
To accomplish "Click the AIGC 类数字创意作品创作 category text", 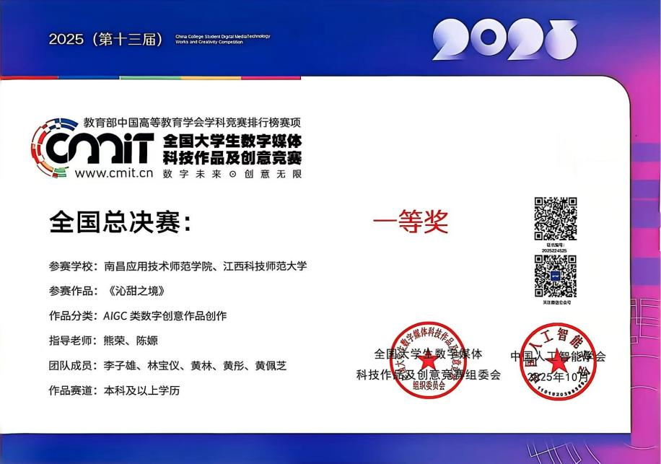I will [165, 316].
